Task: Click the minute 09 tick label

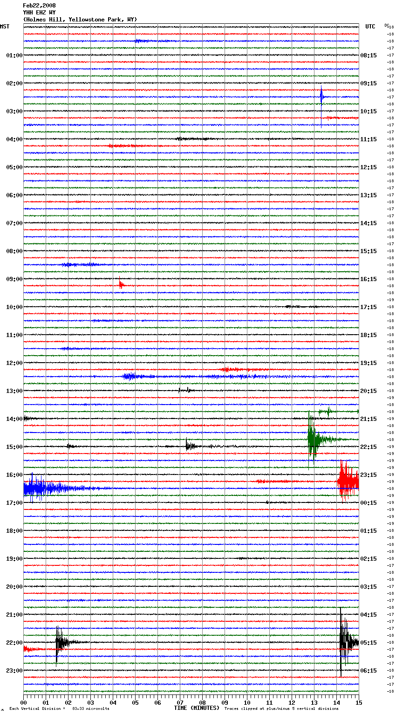Action: pyautogui.click(x=225, y=702)
